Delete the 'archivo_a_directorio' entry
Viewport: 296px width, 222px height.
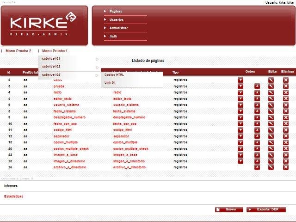coord(286,167)
